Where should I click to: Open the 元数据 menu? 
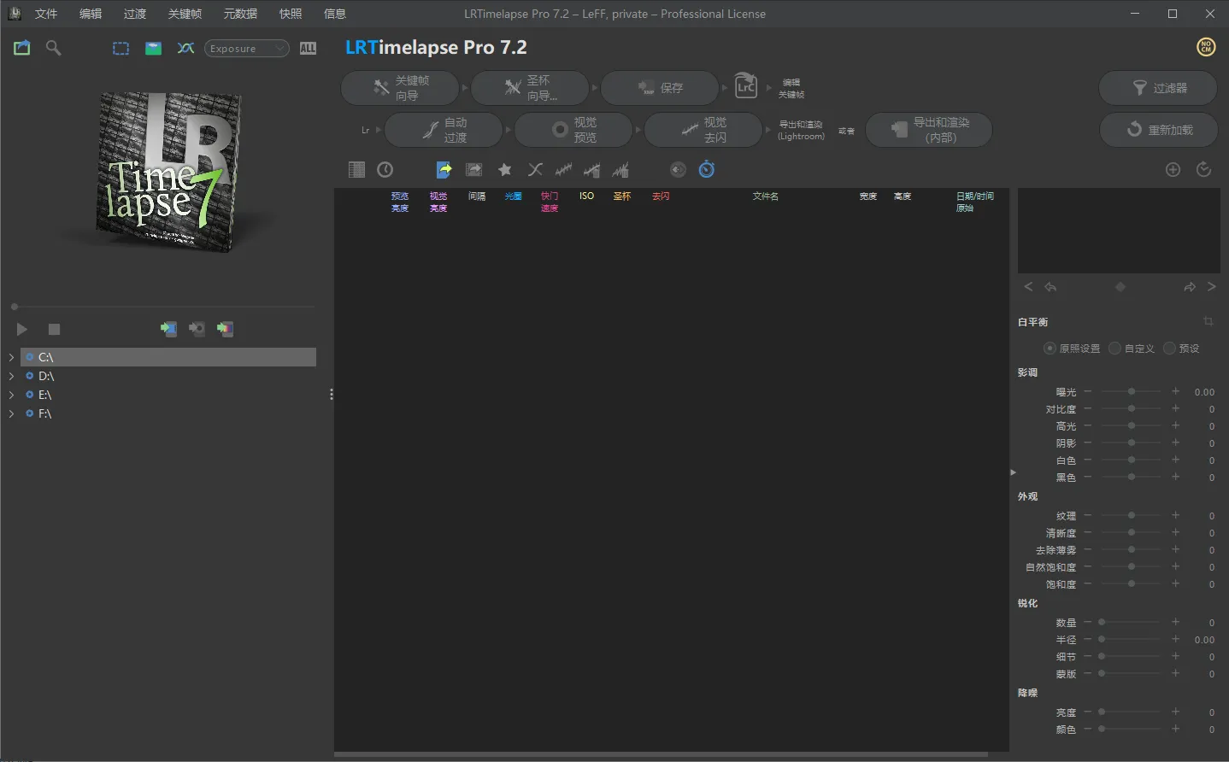[240, 14]
